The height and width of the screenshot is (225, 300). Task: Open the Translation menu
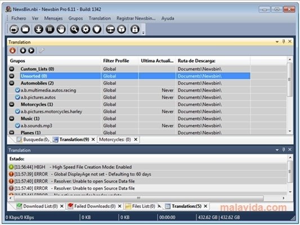100,19
